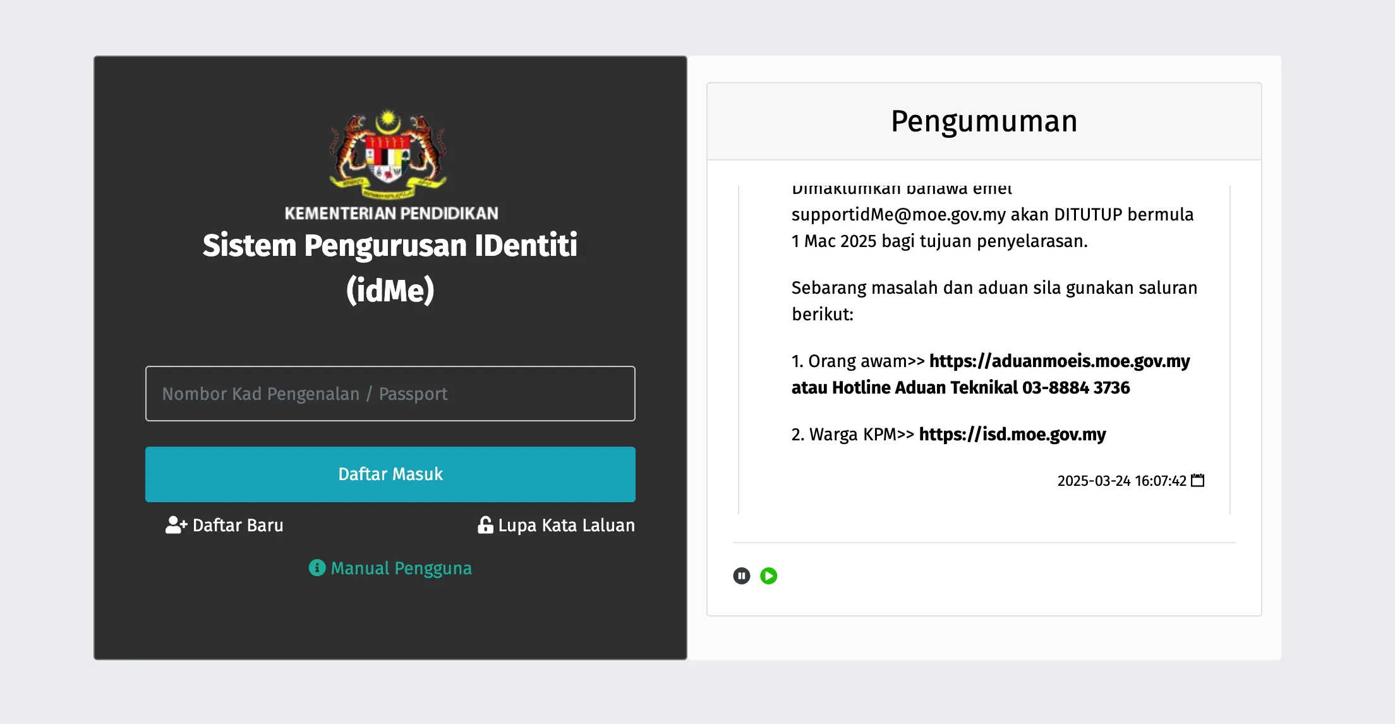Click the 2025-03-24 timestamp text
This screenshot has height=724, width=1395.
coord(1121,480)
